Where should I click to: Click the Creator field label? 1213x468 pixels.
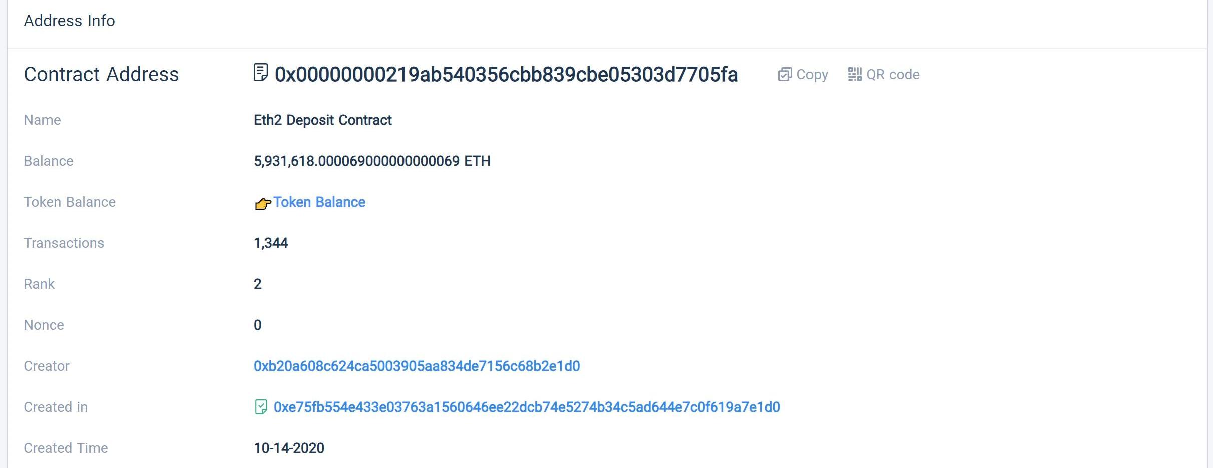pos(47,366)
